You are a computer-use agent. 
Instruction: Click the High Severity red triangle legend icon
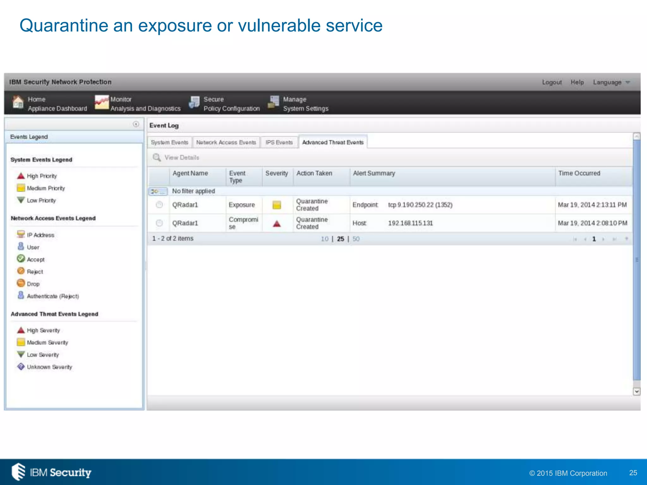click(x=21, y=330)
